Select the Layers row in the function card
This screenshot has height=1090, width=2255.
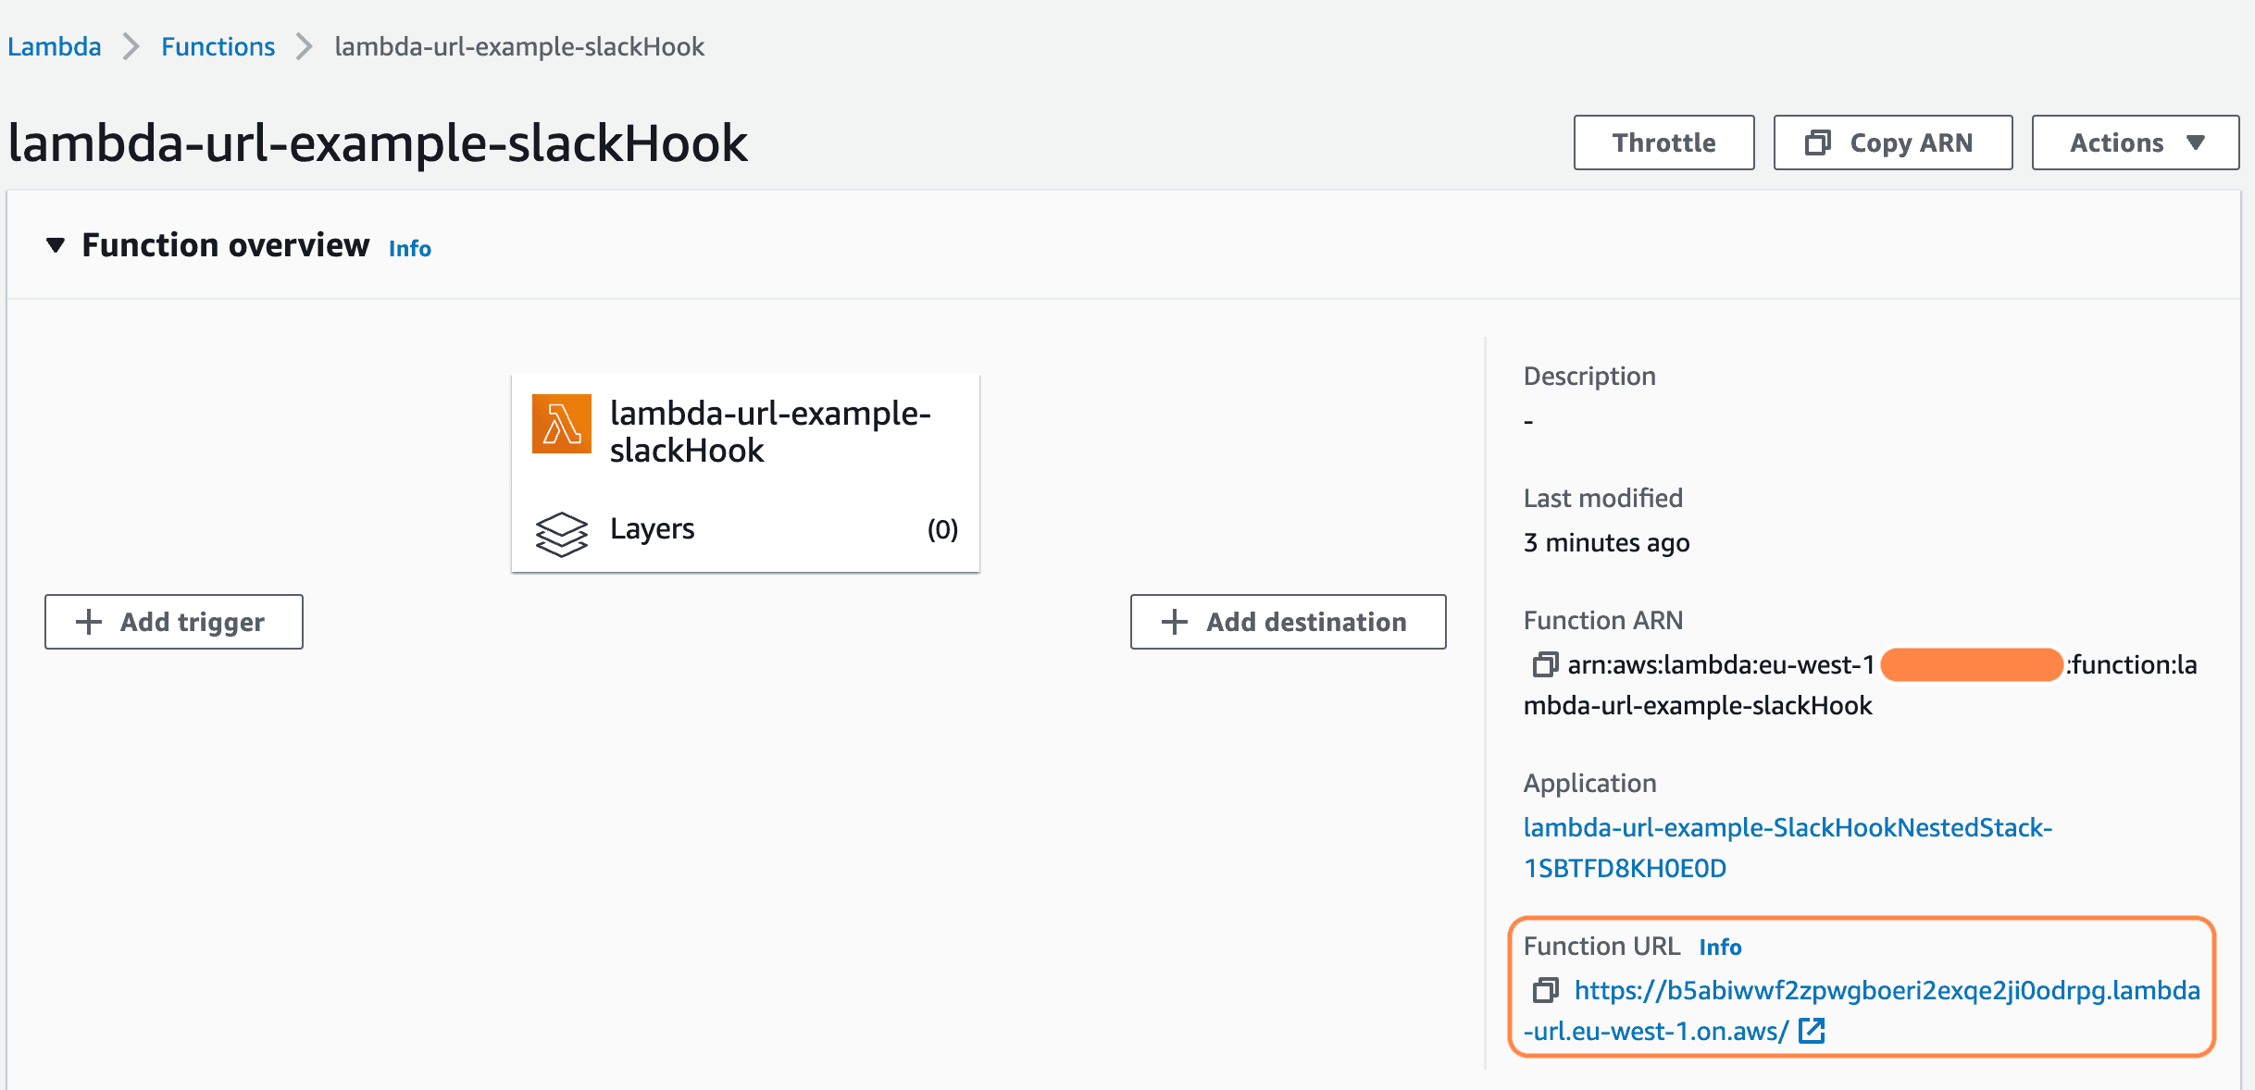point(745,529)
